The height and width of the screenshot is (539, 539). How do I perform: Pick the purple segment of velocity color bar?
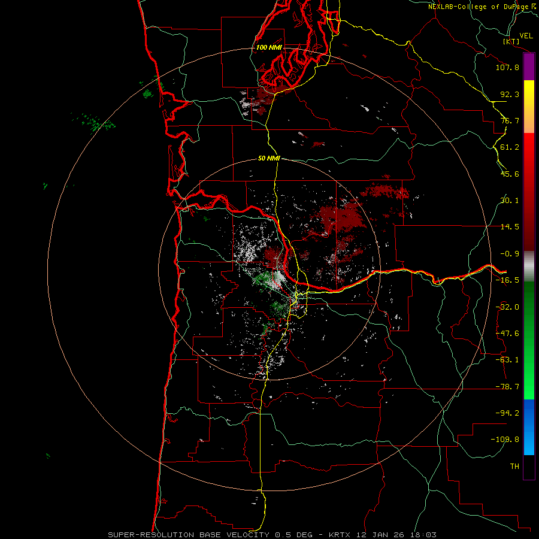point(529,66)
